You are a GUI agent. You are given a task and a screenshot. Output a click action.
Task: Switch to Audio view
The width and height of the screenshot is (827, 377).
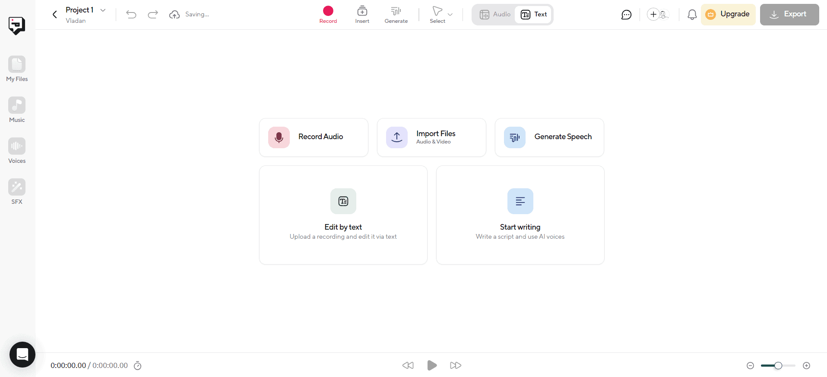(495, 15)
